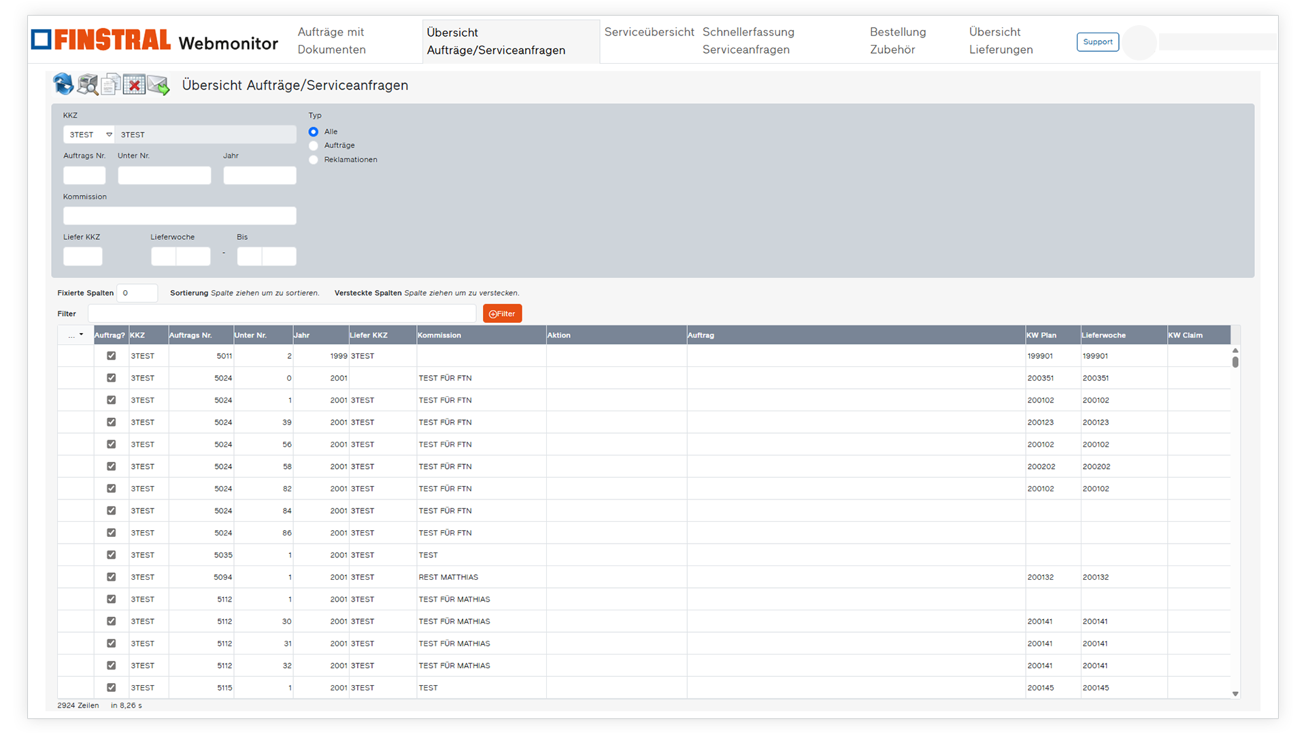The image size is (1306, 734).
Task: Open Schnellerfassung Serviceanfragen tab
Action: click(x=748, y=41)
